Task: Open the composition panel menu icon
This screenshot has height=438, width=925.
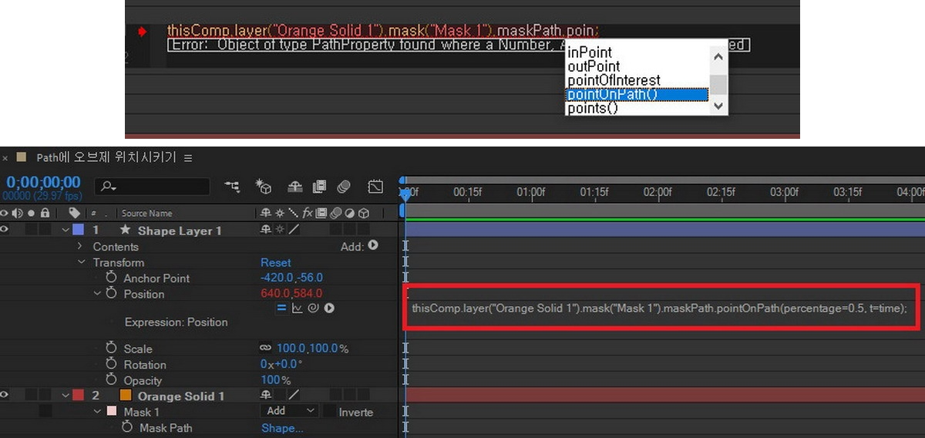Action: coord(188,157)
